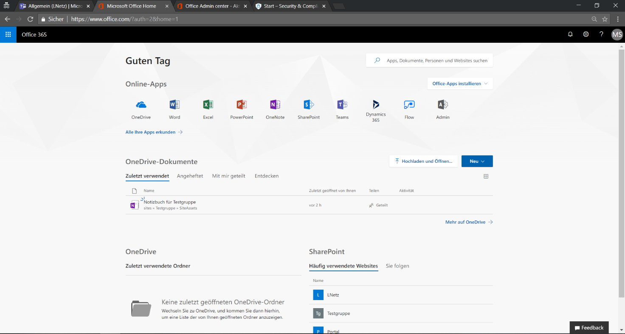Click Hochladen und Öffnen button
This screenshot has height=334, width=625.
click(x=423, y=161)
